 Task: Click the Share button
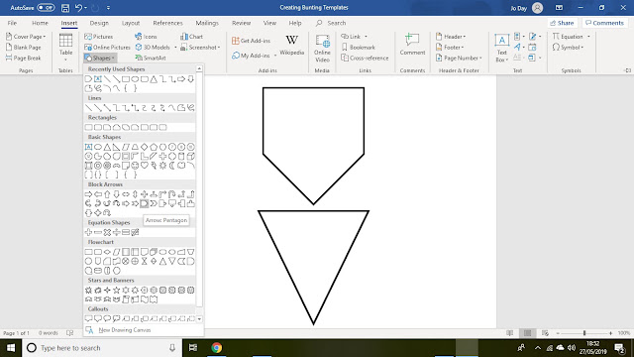click(x=562, y=23)
